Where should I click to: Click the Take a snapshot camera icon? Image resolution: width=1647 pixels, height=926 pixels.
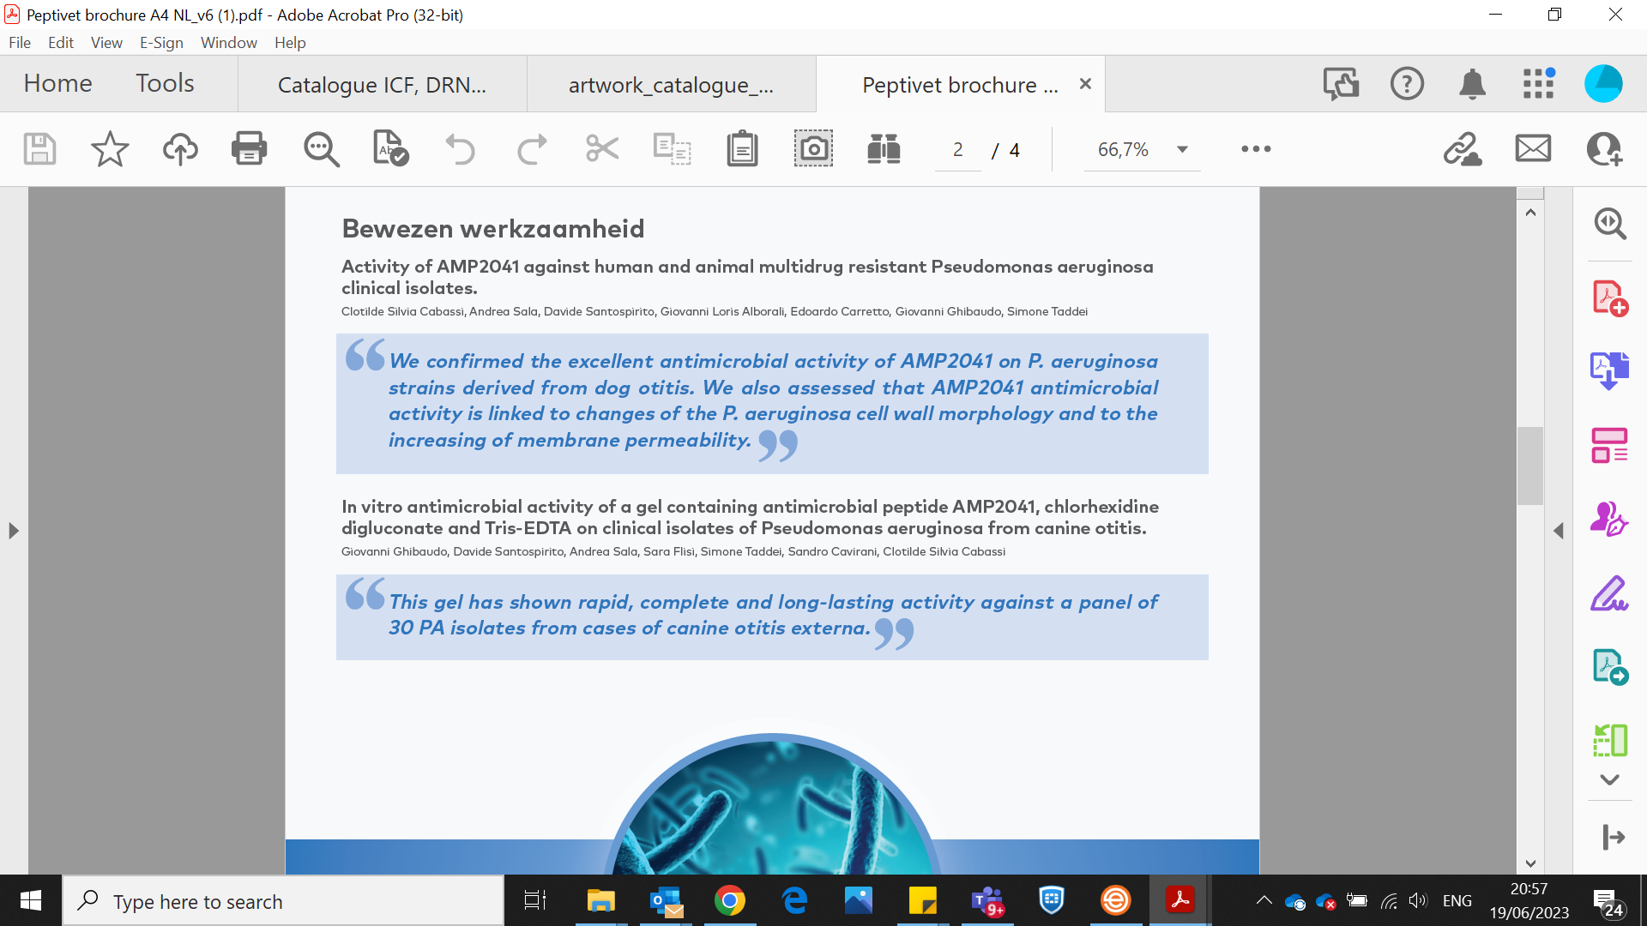(812, 149)
